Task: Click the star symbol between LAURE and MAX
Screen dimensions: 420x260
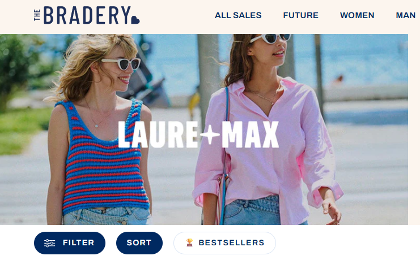Action: pyautogui.click(x=210, y=134)
